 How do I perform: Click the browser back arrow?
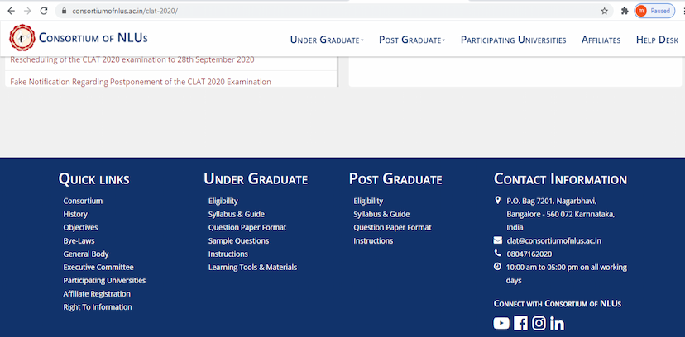pos(9,11)
